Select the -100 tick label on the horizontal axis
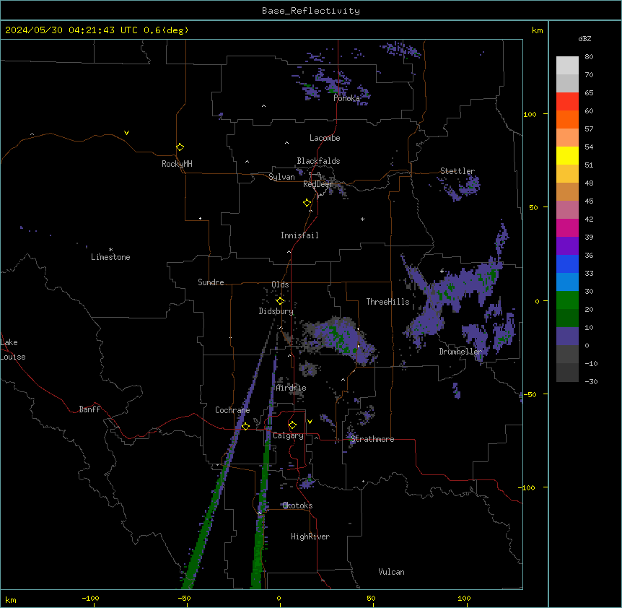Screen dimensions: 622x608 click(x=90, y=598)
